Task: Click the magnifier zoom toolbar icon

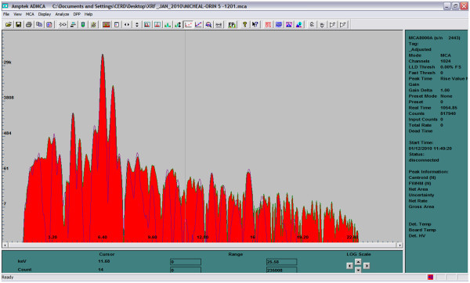Action: pos(208,24)
